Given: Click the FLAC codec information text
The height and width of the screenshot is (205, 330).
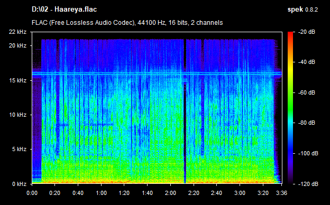Looking at the screenshot, I should click(127, 23).
